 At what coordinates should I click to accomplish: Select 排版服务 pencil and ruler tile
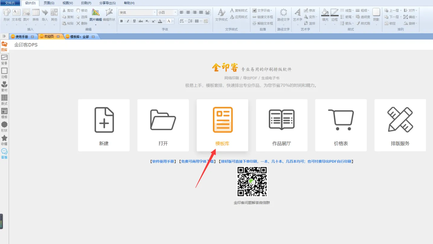(x=400, y=125)
